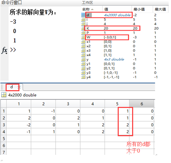Select the W variable icon in workspace

tap(83, 37)
